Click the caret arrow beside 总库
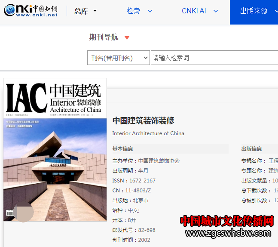The width and height of the screenshot is (278, 247). point(95,11)
